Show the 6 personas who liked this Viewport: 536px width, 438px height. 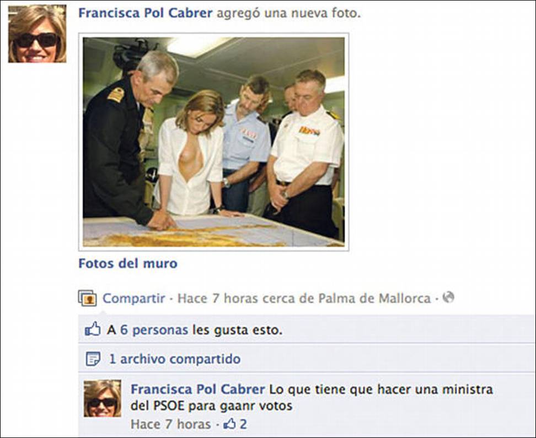pos(154,331)
